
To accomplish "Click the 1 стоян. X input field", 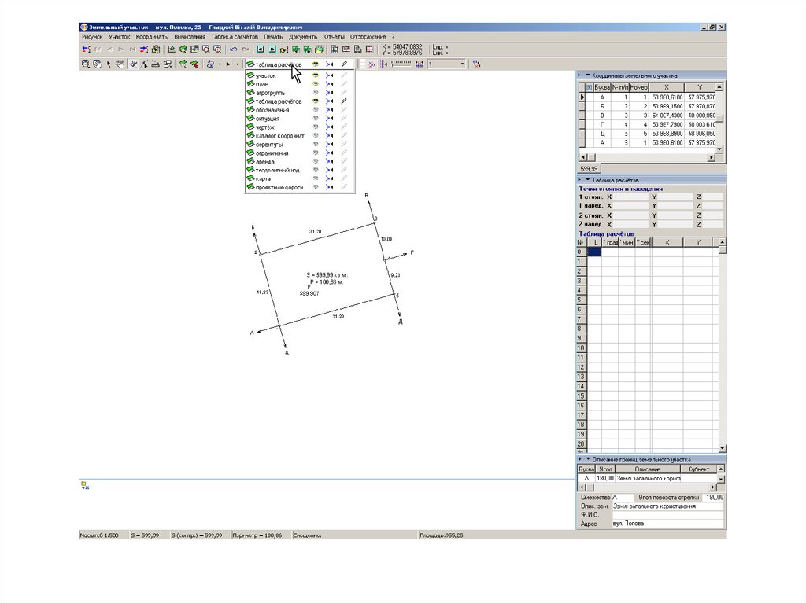I will [630, 197].
